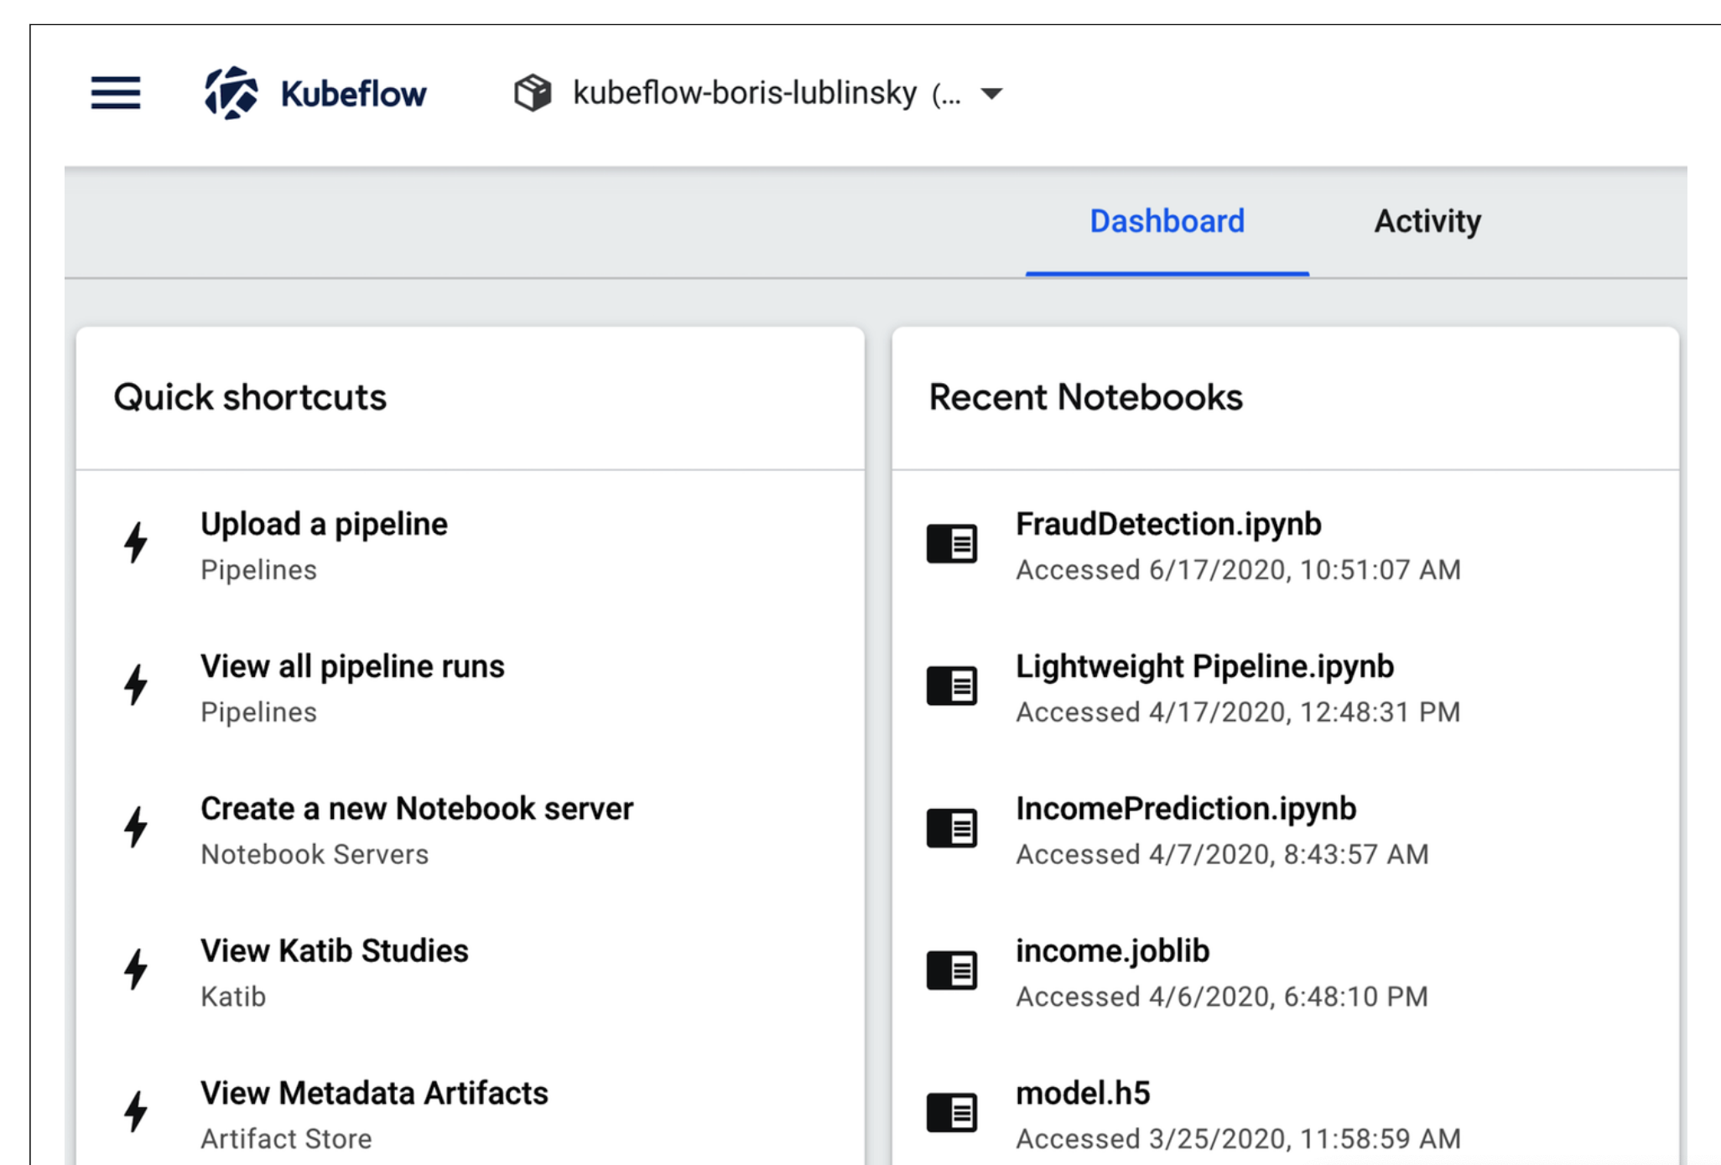This screenshot has height=1165, width=1721.
Task: Expand the kubeflow-boris-lublinsky namespace dropdown
Action: [x=991, y=93]
